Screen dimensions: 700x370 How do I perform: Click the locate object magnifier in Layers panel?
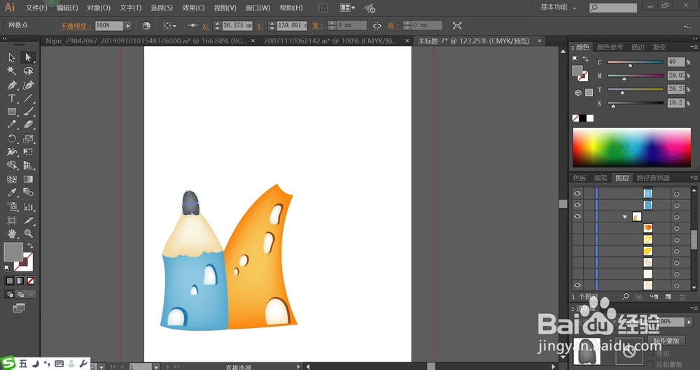point(625,297)
